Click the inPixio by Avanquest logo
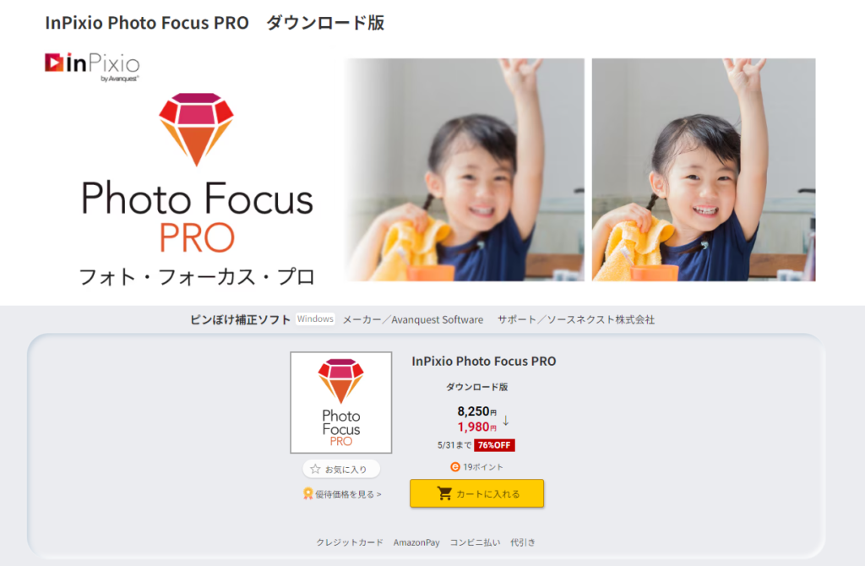Viewport: 865px width, 566px height. [x=92, y=67]
